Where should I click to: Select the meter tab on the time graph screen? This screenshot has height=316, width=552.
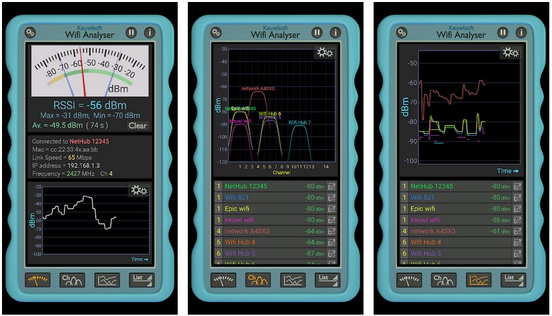[409, 280]
